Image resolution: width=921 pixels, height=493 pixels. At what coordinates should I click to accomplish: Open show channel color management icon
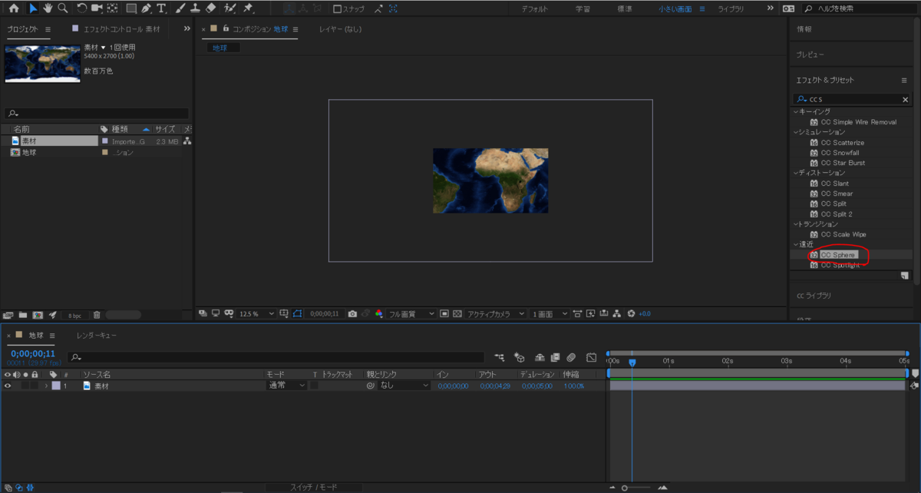click(379, 313)
